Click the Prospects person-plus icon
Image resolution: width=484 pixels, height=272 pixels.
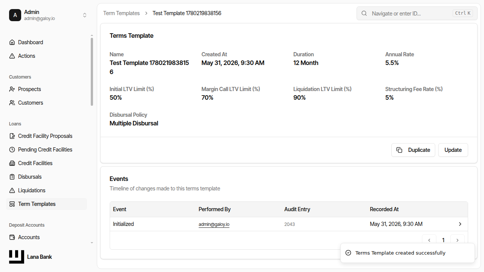[12, 89]
